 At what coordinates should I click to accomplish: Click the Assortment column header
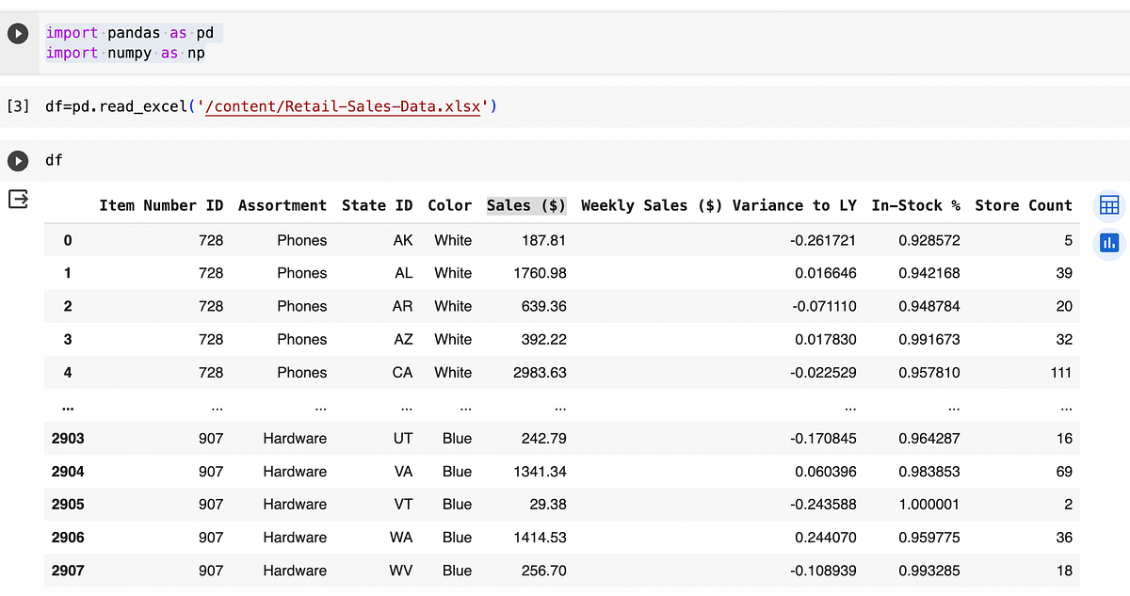click(282, 205)
